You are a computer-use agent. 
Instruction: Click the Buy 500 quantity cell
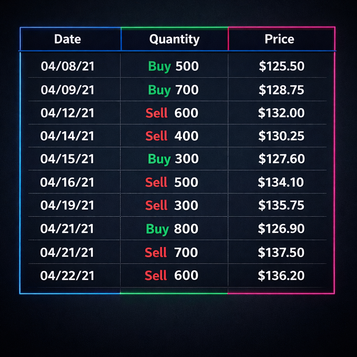(x=173, y=66)
